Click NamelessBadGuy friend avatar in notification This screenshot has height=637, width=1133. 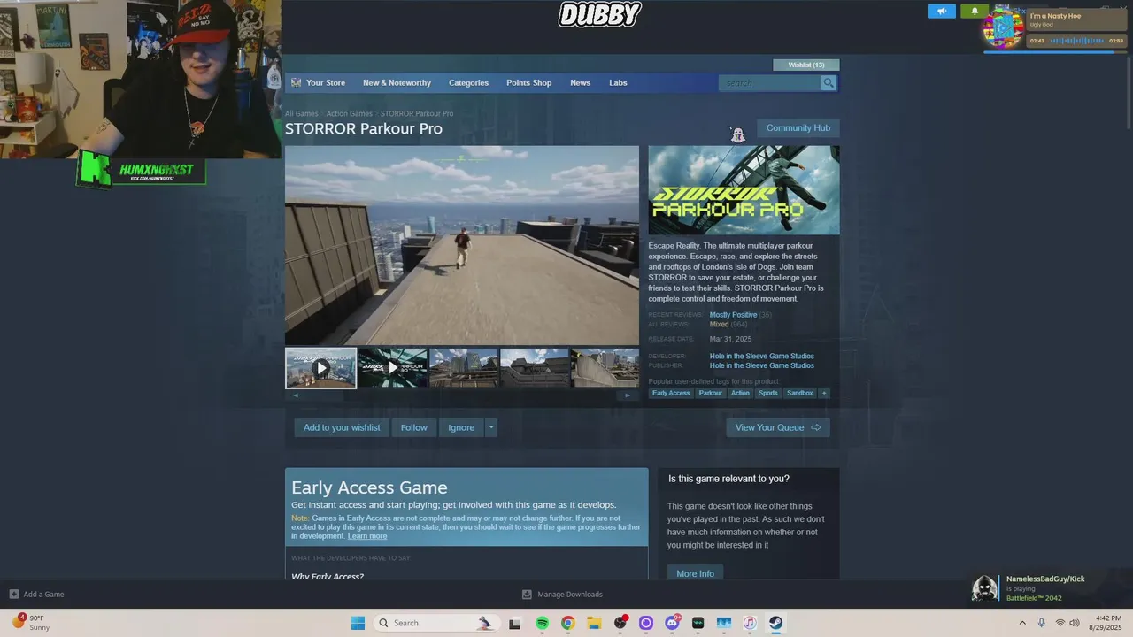tap(985, 588)
